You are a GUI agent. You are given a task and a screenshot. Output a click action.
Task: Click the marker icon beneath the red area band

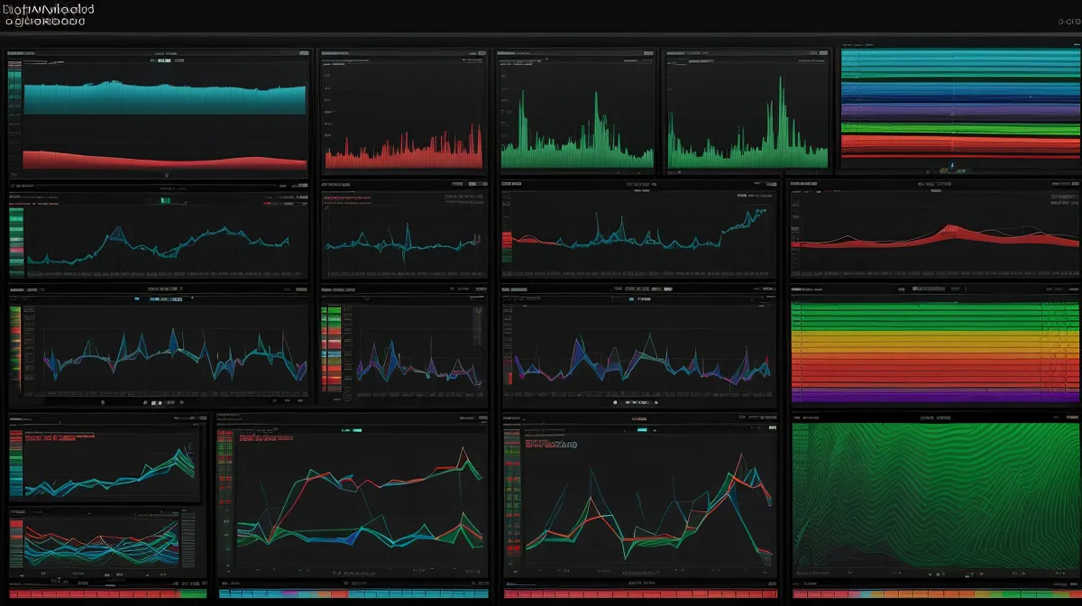pyautogui.click(x=165, y=174)
